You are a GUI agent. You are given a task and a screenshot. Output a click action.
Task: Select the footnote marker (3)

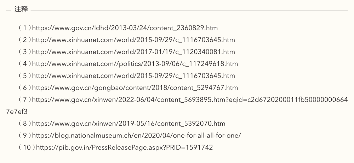click(x=25, y=52)
